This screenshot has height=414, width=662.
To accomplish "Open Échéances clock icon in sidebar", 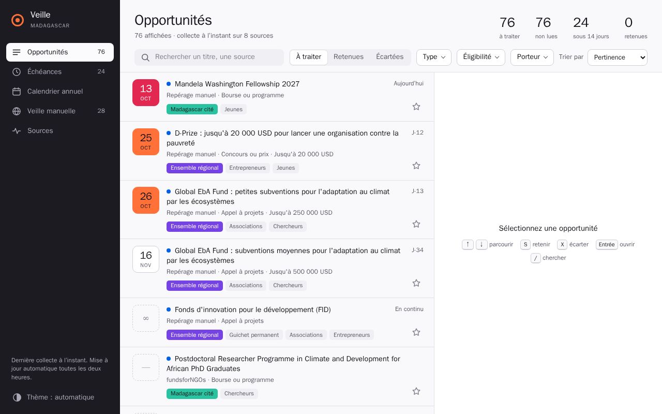I will coord(17,72).
